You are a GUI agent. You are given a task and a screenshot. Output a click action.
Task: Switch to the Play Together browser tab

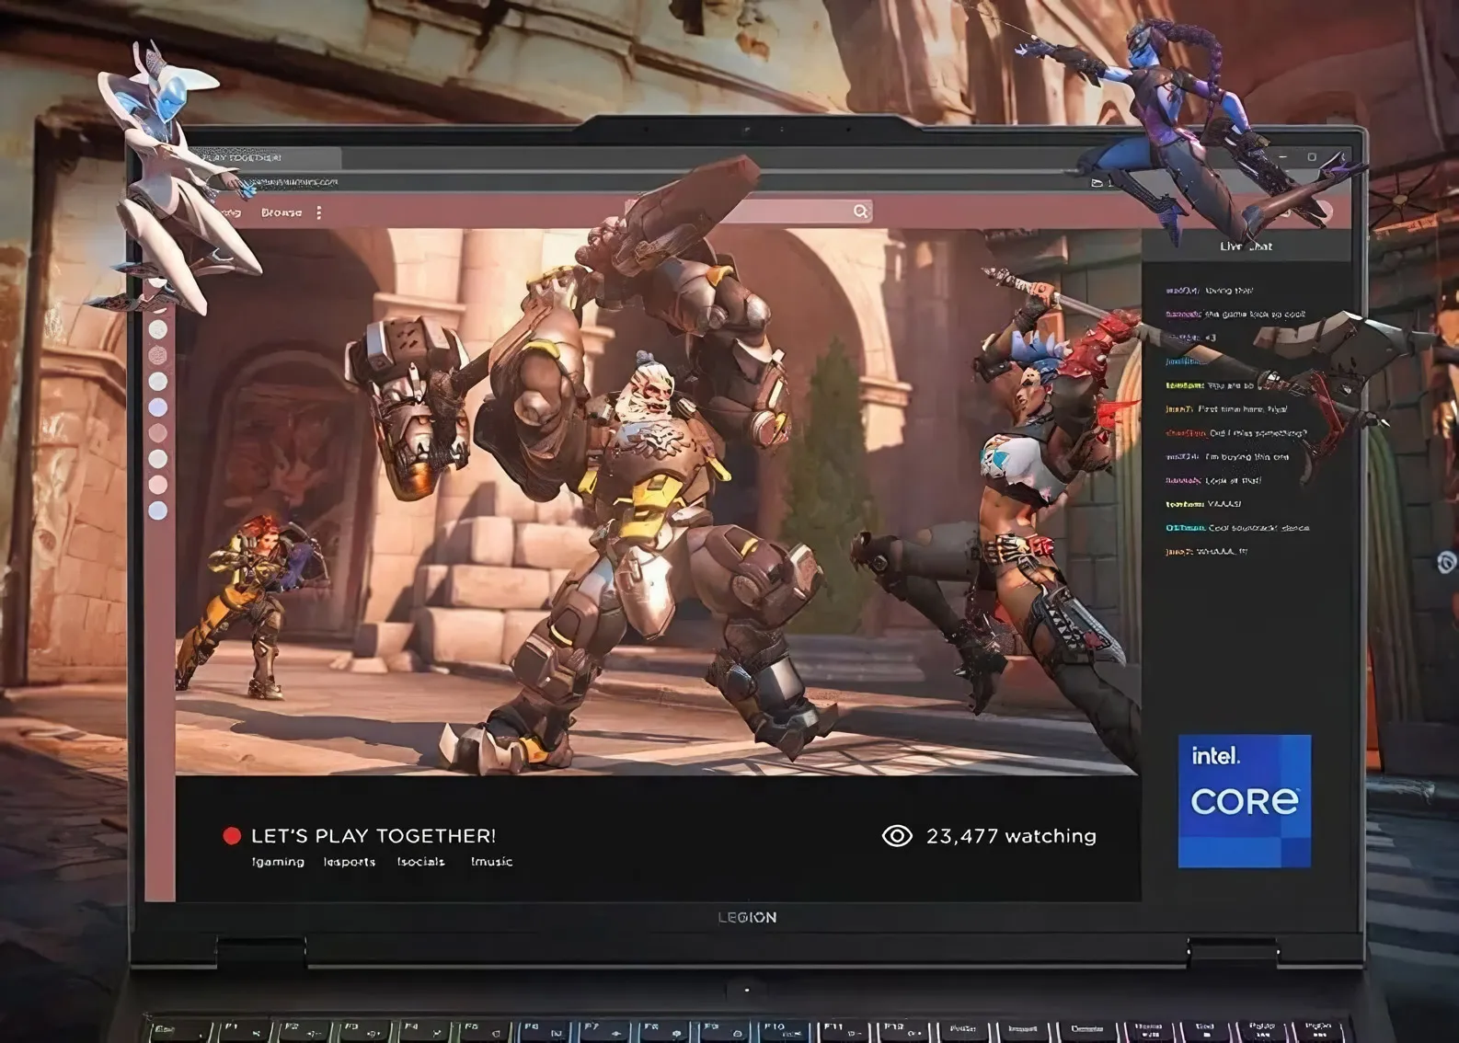[244, 157]
